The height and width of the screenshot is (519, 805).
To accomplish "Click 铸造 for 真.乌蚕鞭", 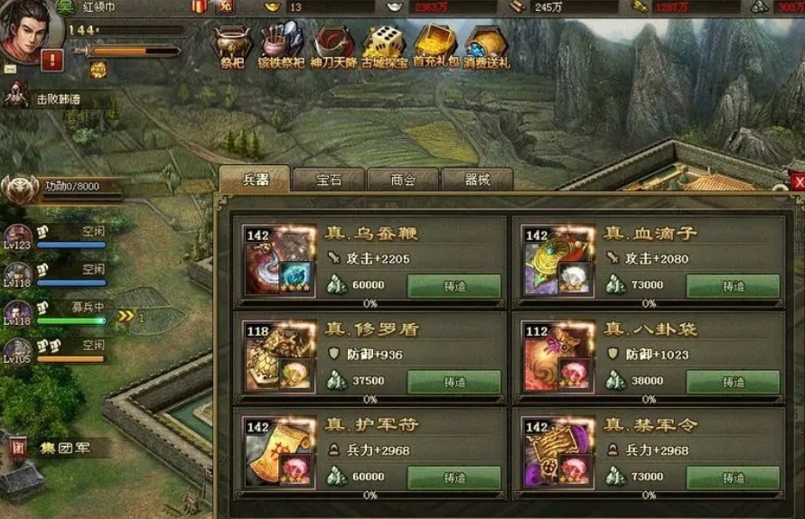I will tap(454, 286).
